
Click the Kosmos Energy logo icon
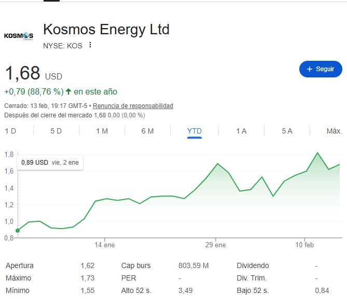[18, 36]
